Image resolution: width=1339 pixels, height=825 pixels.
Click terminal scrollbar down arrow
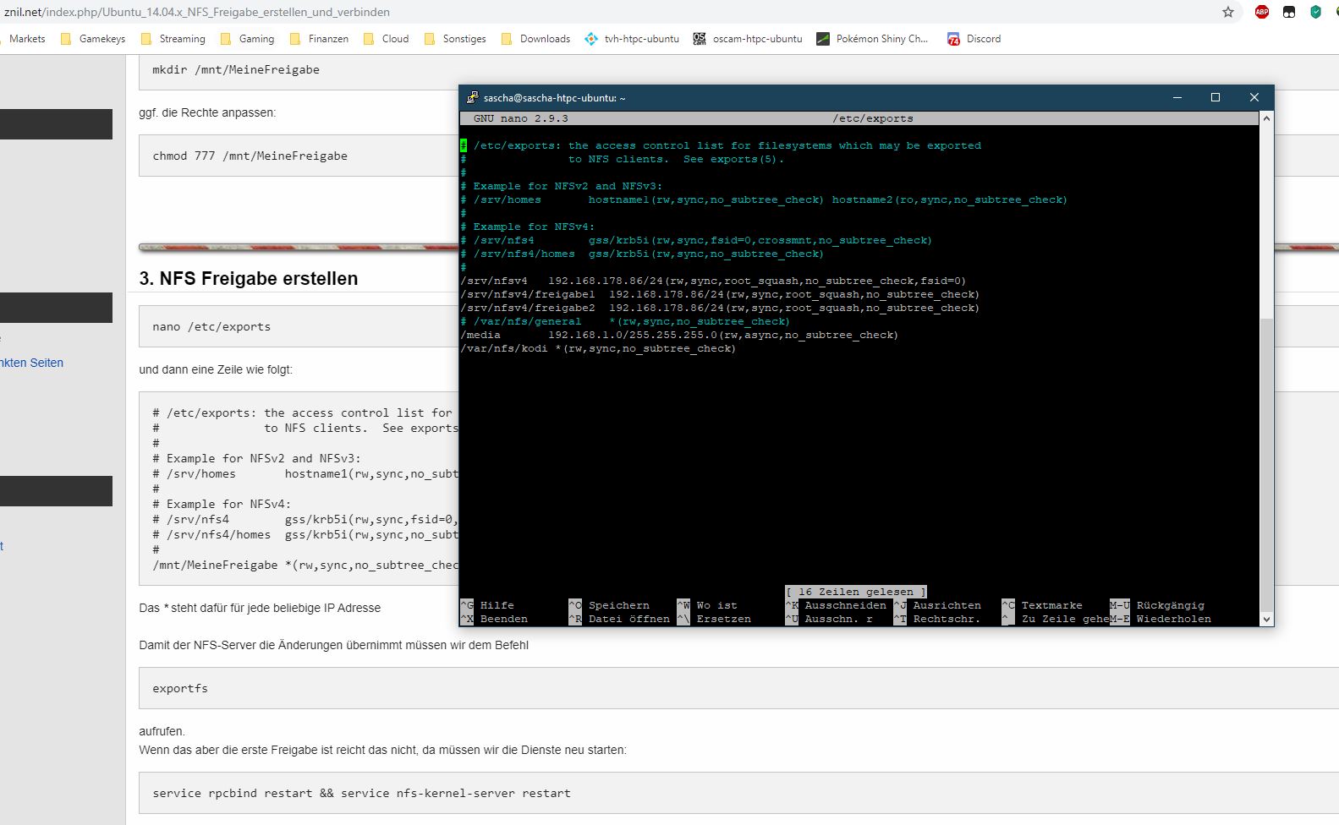tap(1266, 619)
